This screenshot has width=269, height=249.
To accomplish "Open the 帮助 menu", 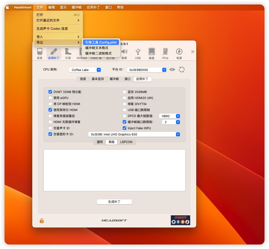I will [120, 7].
